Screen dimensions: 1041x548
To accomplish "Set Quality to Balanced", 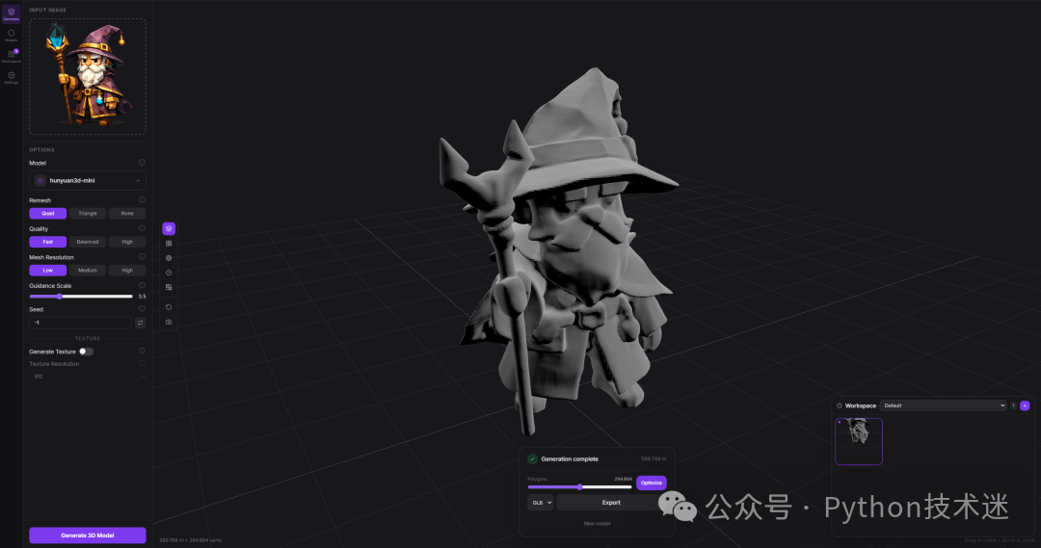I will pos(88,242).
